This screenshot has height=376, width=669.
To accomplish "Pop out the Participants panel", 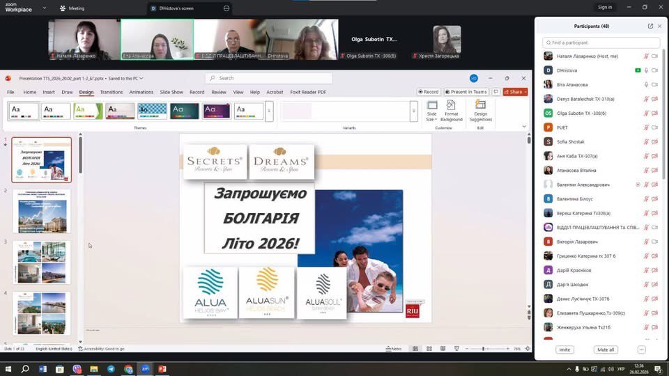I will click(650, 26).
